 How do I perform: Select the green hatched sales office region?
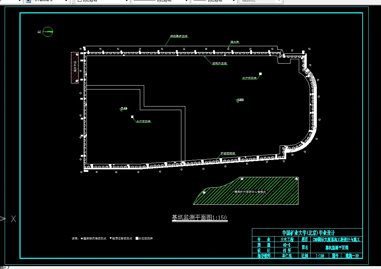click(246, 191)
